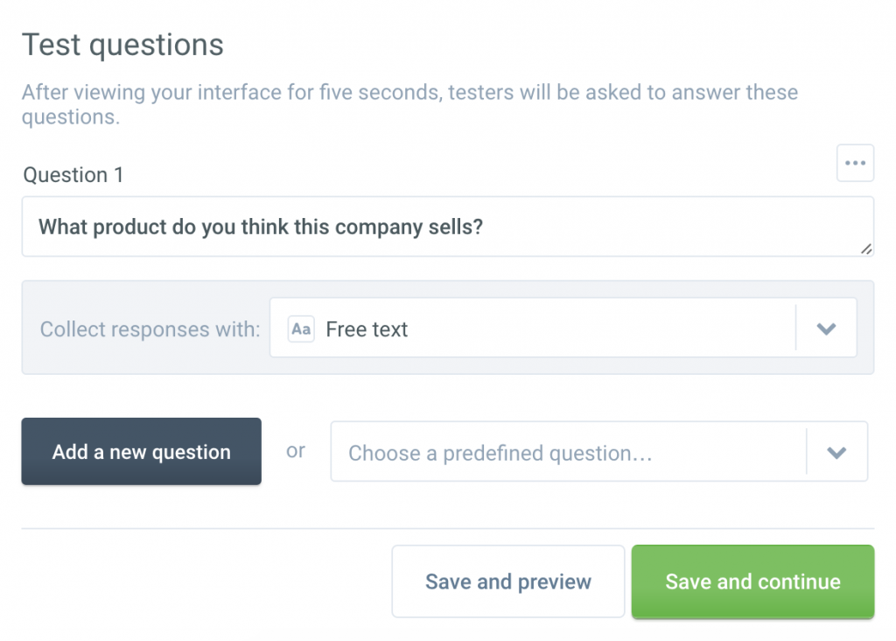Open the Free text response type selector

point(534,329)
